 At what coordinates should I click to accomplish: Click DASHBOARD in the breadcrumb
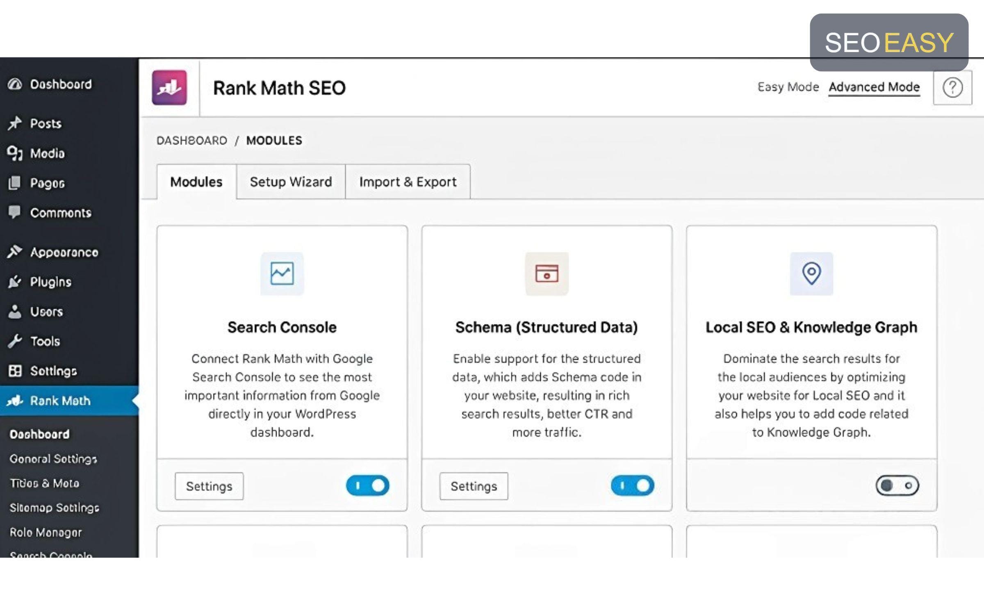pyautogui.click(x=192, y=141)
